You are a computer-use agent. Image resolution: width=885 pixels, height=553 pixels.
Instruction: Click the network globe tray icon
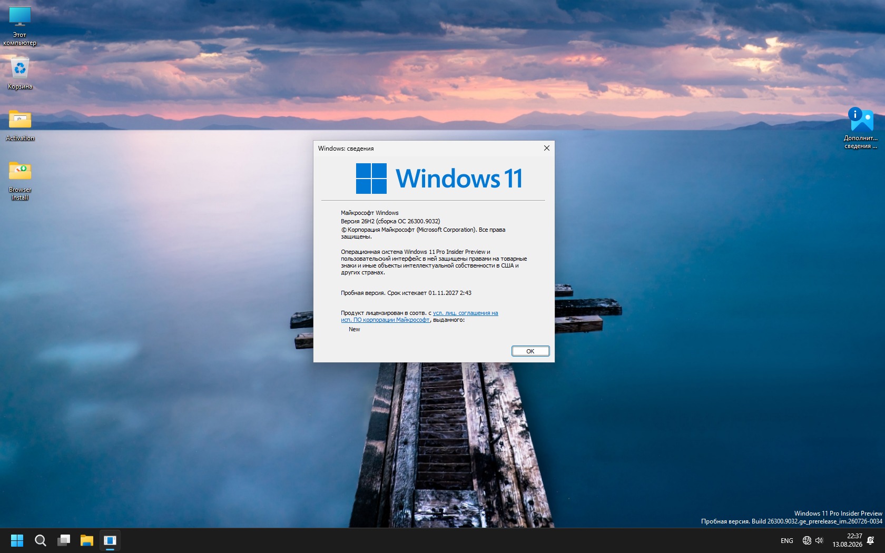(x=807, y=540)
